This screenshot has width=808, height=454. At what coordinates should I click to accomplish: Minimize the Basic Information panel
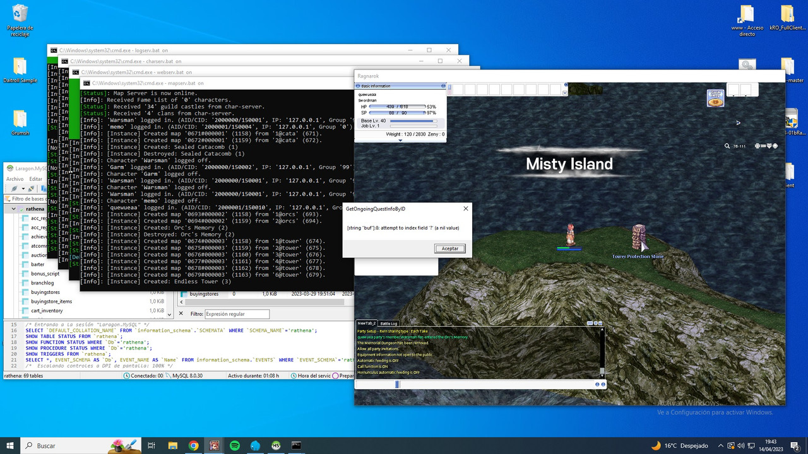click(443, 86)
